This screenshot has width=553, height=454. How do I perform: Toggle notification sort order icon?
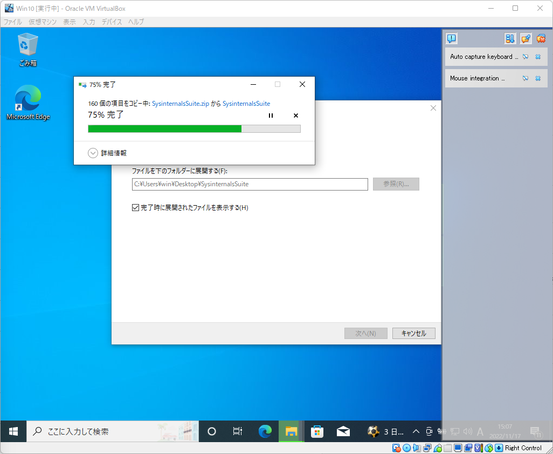click(510, 38)
